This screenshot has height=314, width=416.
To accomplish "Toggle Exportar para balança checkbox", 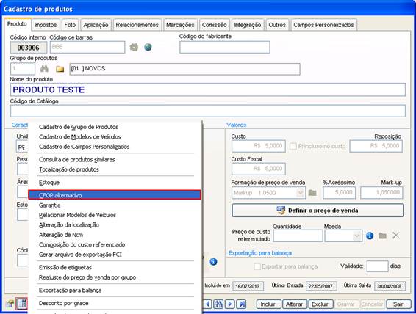I will point(257,266).
